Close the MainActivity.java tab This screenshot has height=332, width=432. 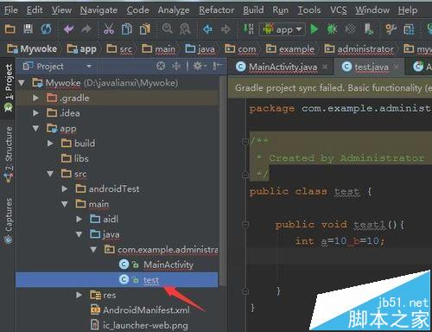tap(325, 67)
